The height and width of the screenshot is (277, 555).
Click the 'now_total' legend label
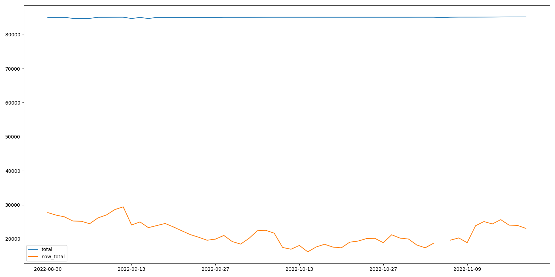[x=53, y=257]
